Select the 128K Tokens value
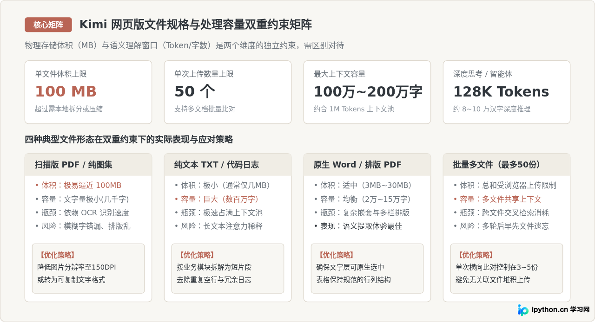The height and width of the screenshot is (322, 595). click(501, 91)
